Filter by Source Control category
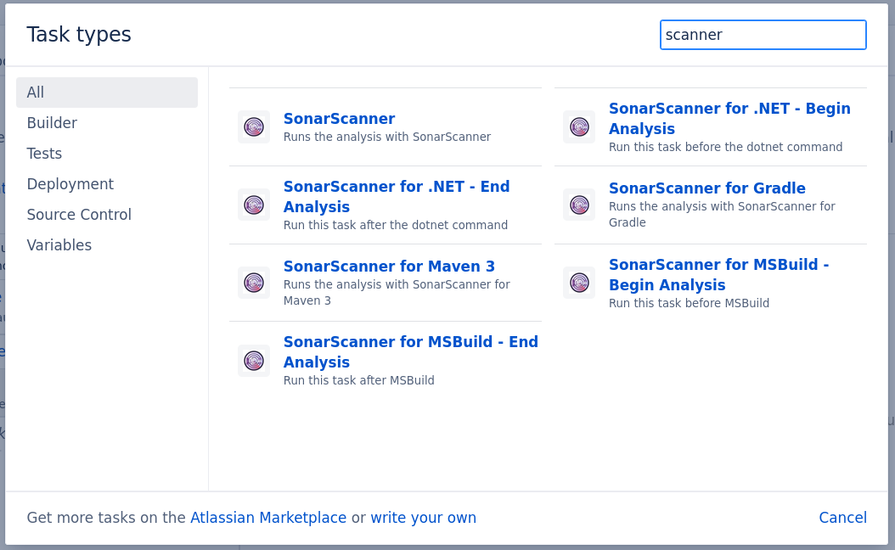The width and height of the screenshot is (895, 550). 79,215
